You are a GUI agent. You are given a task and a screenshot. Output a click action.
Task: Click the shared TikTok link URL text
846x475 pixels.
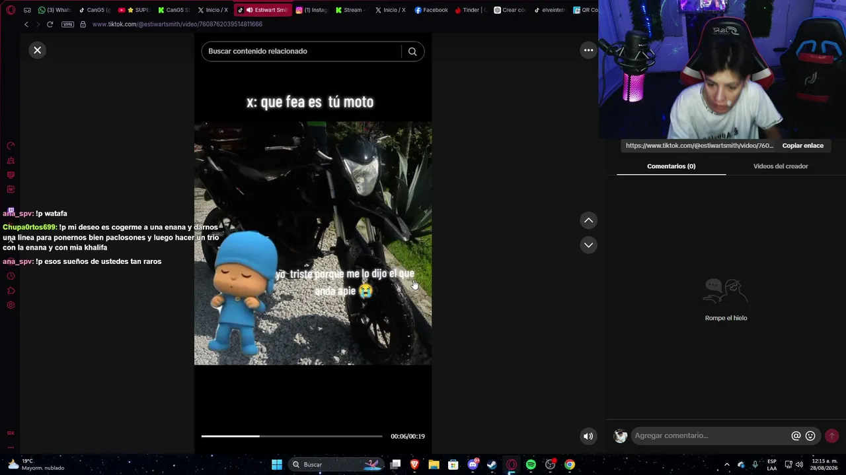pyautogui.click(x=699, y=146)
